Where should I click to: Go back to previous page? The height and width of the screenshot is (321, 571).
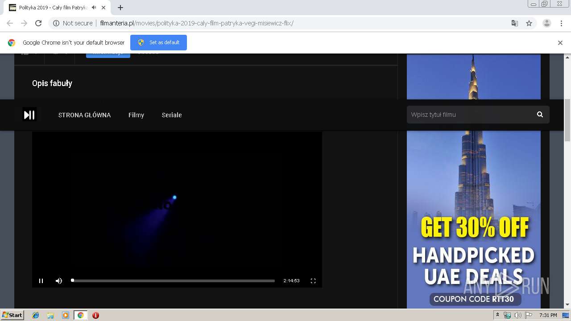[10, 23]
